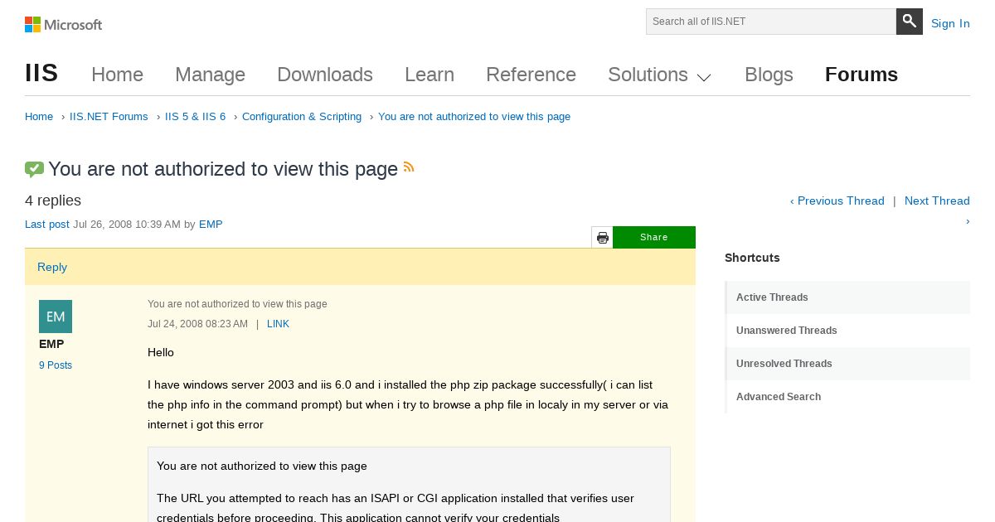
Task: Go to the Previous Thread
Action: (x=837, y=201)
